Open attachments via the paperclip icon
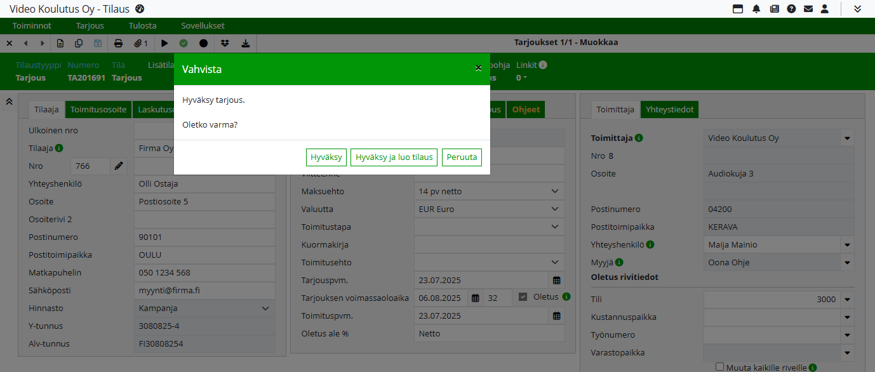 (140, 43)
